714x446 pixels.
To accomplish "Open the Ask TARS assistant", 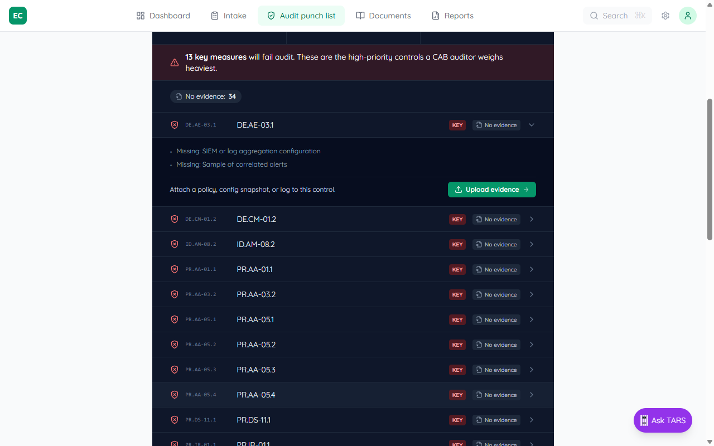I will 663,420.
